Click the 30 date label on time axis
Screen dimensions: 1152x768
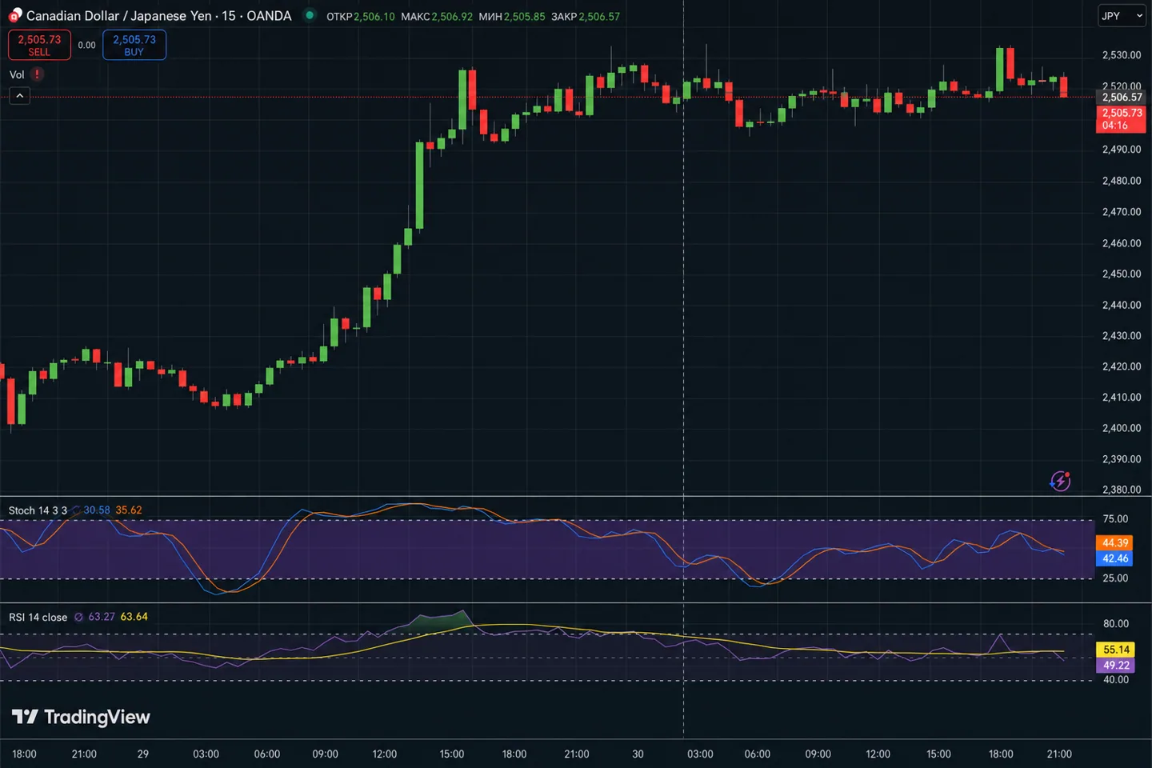(638, 754)
